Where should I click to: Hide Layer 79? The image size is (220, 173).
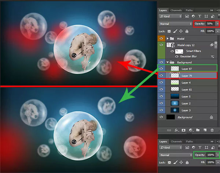[x=161, y=75]
